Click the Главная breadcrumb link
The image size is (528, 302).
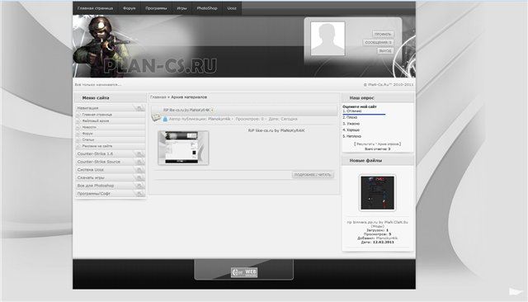click(158, 97)
